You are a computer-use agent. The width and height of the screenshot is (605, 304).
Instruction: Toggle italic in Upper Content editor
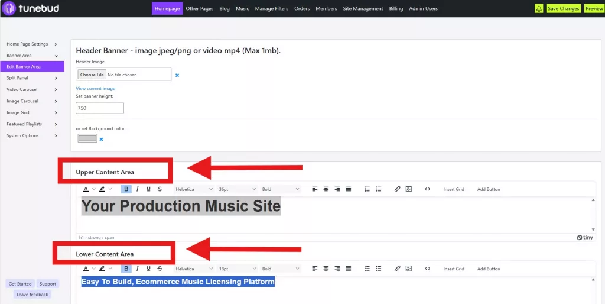click(x=137, y=189)
